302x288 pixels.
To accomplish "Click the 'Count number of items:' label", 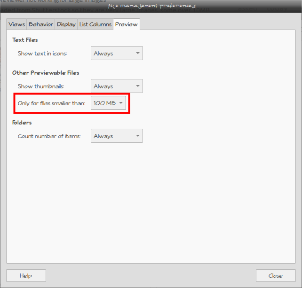I will [x=49, y=136].
